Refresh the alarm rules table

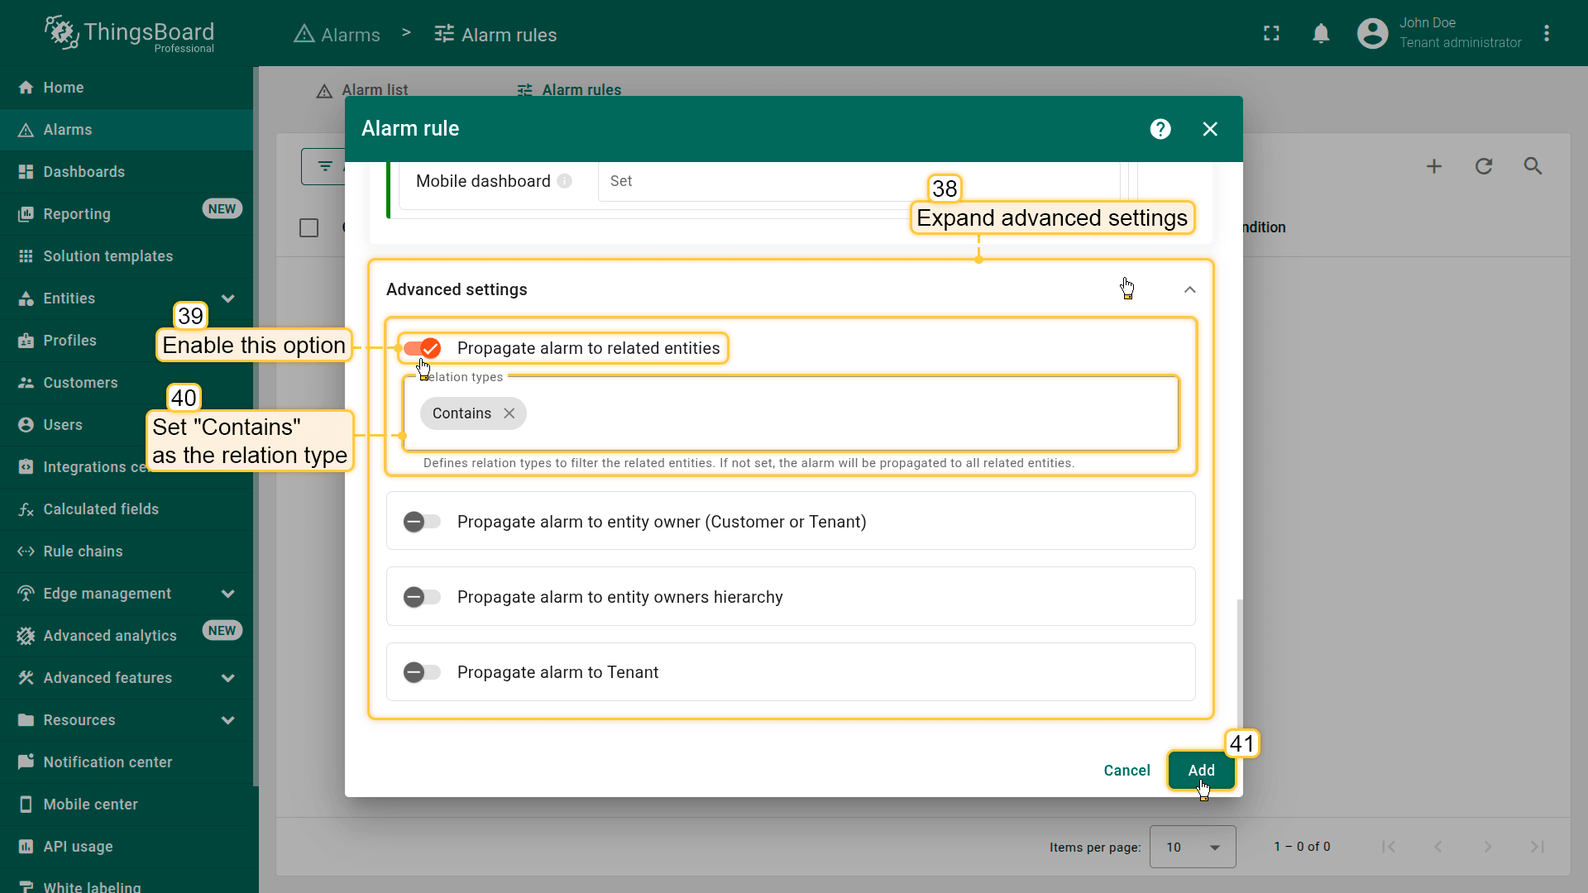1484,166
